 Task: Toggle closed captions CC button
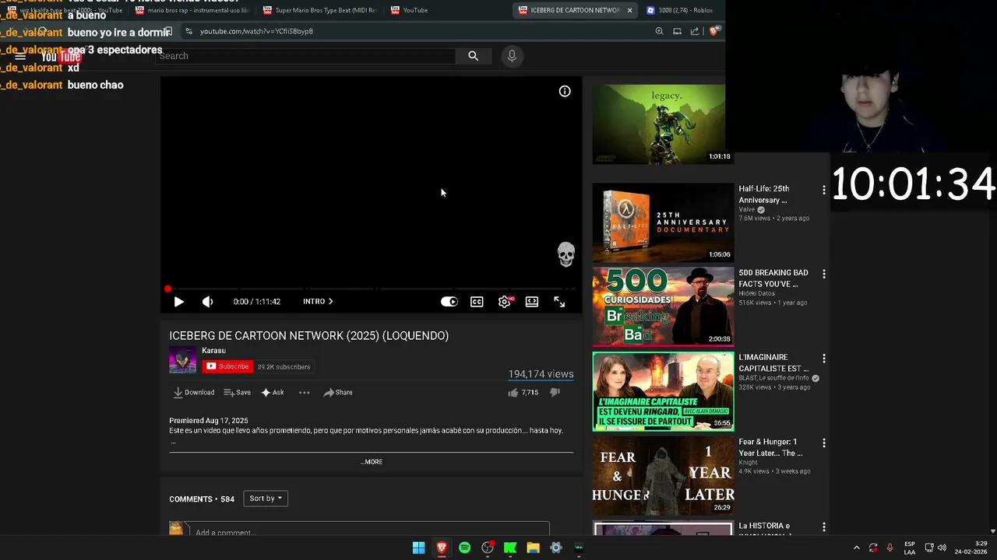click(477, 302)
